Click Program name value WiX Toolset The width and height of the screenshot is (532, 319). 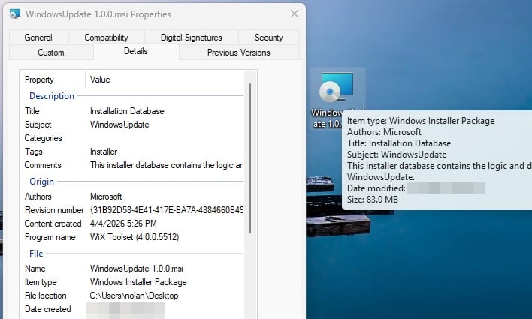click(x=135, y=237)
